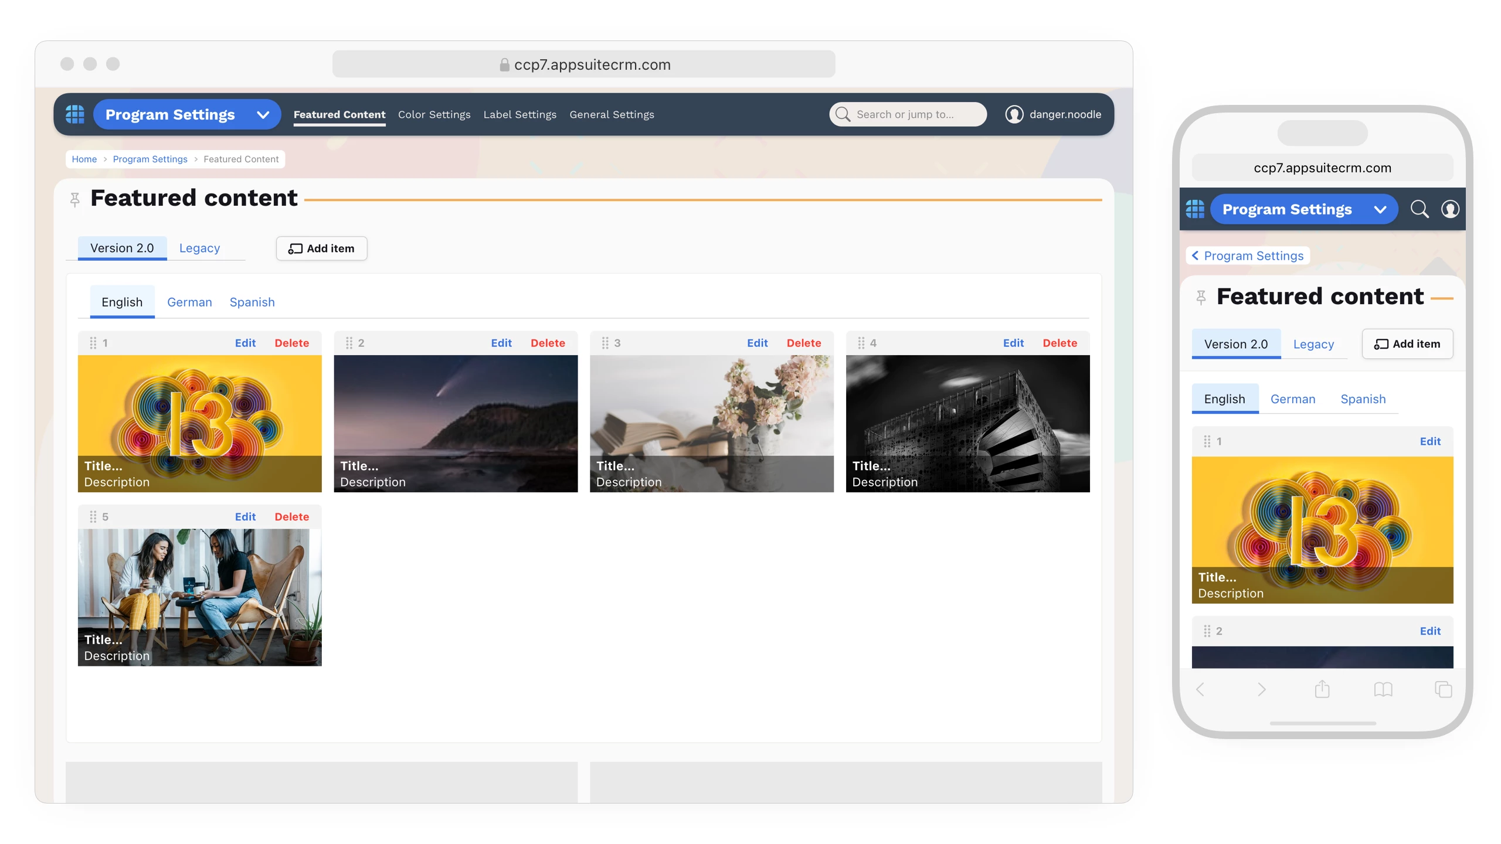Expand the desktop Program Settings dropdown
Image resolution: width=1501 pixels, height=844 pixels.
(263, 115)
